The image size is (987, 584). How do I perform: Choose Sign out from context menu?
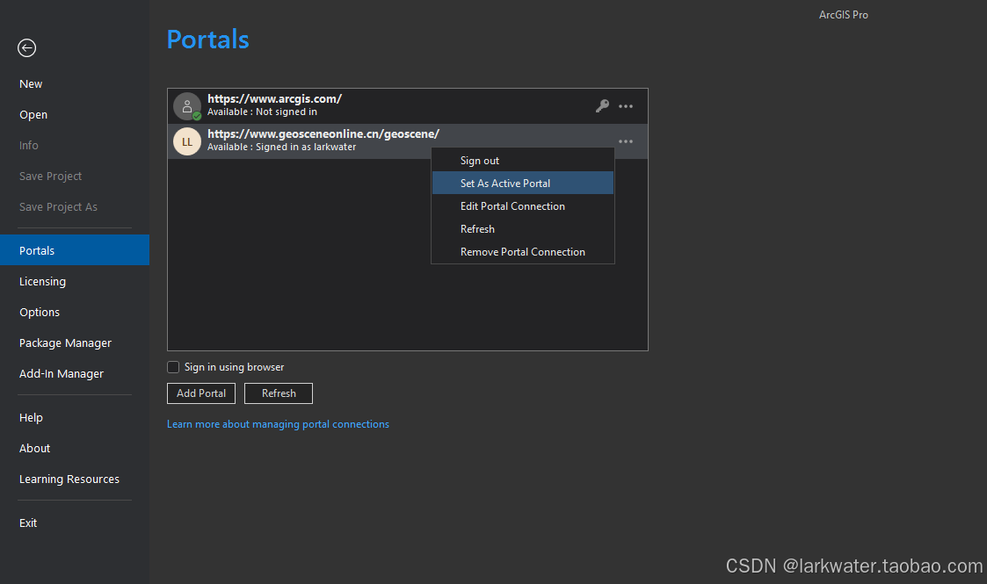pyautogui.click(x=522, y=161)
